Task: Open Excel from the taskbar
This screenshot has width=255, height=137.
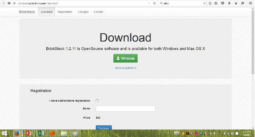Action: tap(41, 134)
